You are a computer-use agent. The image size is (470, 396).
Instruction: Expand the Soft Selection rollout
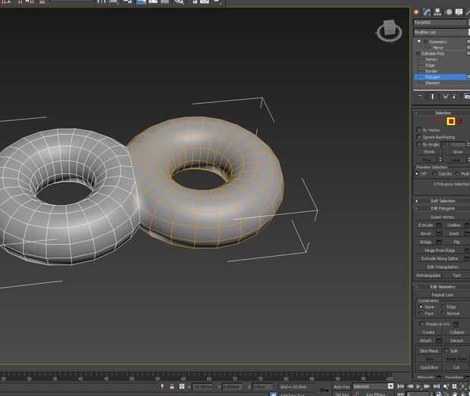point(443,201)
